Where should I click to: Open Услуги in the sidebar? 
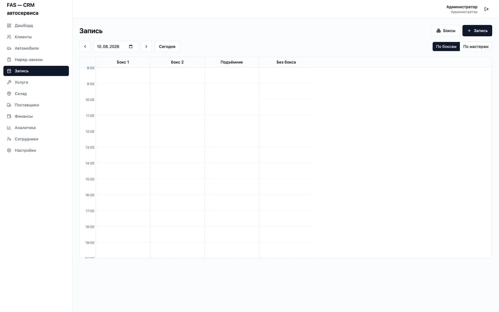pyautogui.click(x=36, y=82)
